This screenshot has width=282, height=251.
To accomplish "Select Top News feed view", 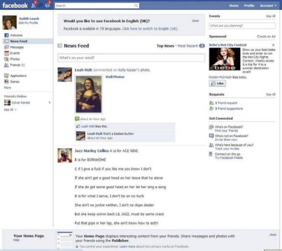I will [165, 46].
